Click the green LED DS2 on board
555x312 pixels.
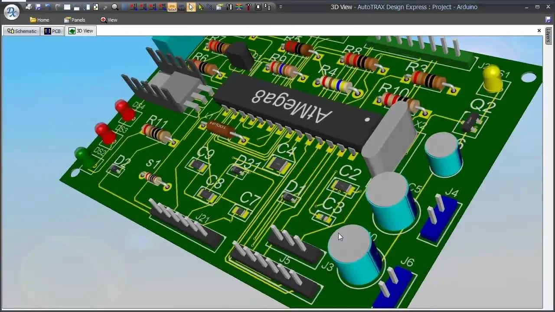coord(85,156)
